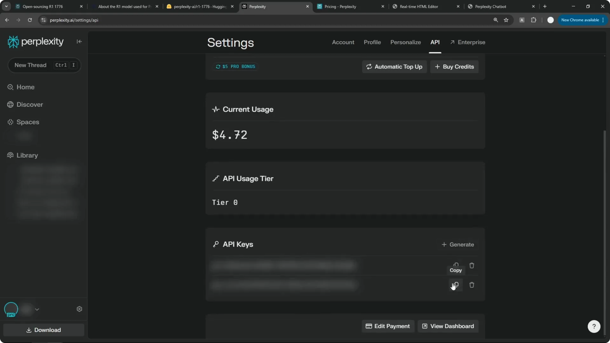Switch to the Account settings tab
This screenshot has width=610, height=343.
pos(343,42)
